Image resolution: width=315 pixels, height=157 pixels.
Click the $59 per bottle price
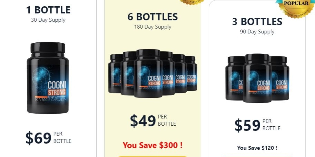pos(257,125)
